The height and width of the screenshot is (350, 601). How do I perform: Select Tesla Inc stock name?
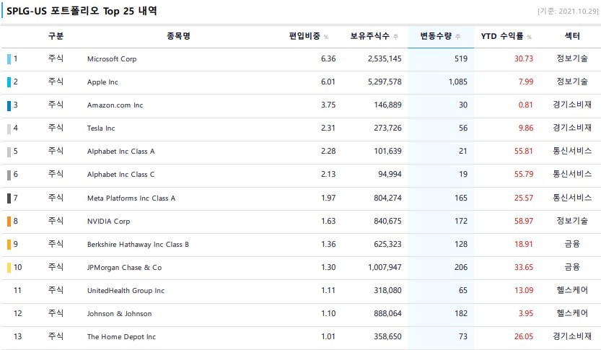pos(101,128)
